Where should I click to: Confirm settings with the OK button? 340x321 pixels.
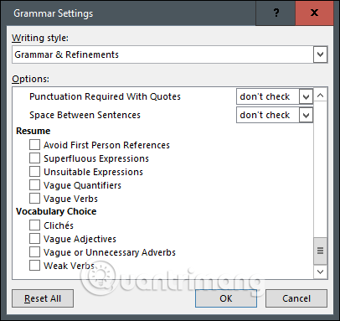pyautogui.click(x=226, y=298)
